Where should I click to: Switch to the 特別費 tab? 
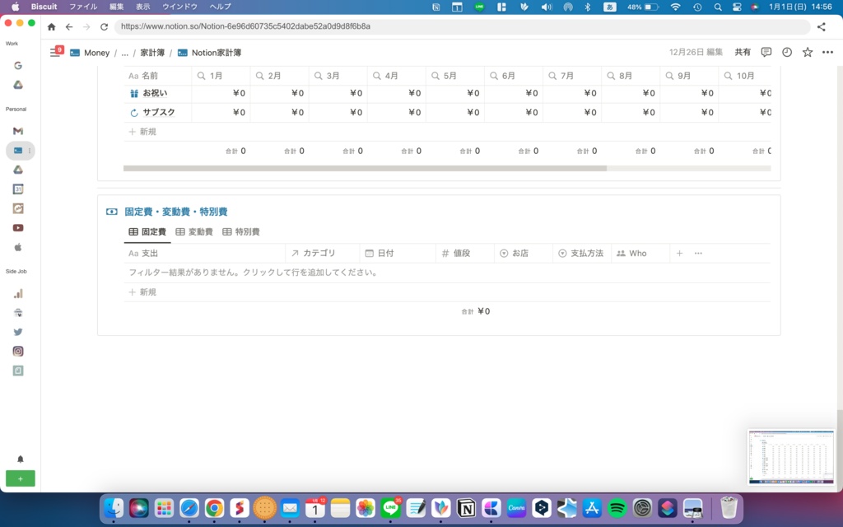coord(241,231)
